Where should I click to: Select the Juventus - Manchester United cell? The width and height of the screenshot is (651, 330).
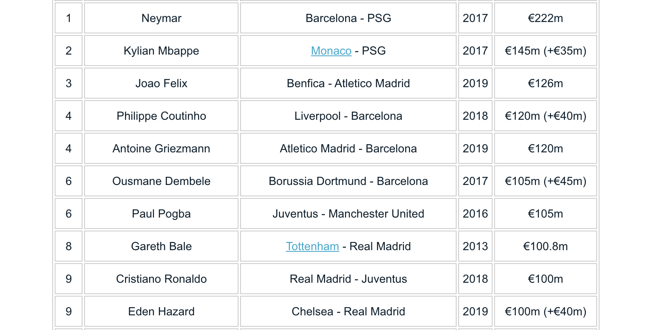click(x=348, y=213)
